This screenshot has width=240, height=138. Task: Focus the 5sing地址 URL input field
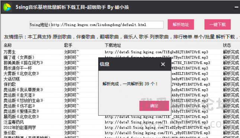(x=107, y=25)
